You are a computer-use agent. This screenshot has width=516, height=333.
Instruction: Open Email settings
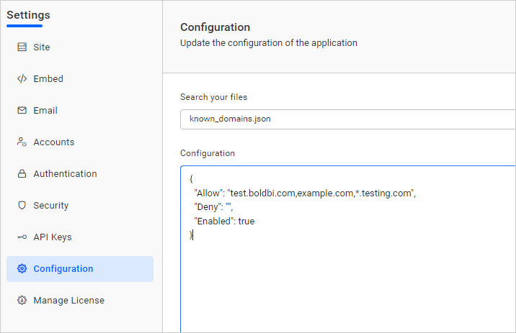tap(45, 110)
